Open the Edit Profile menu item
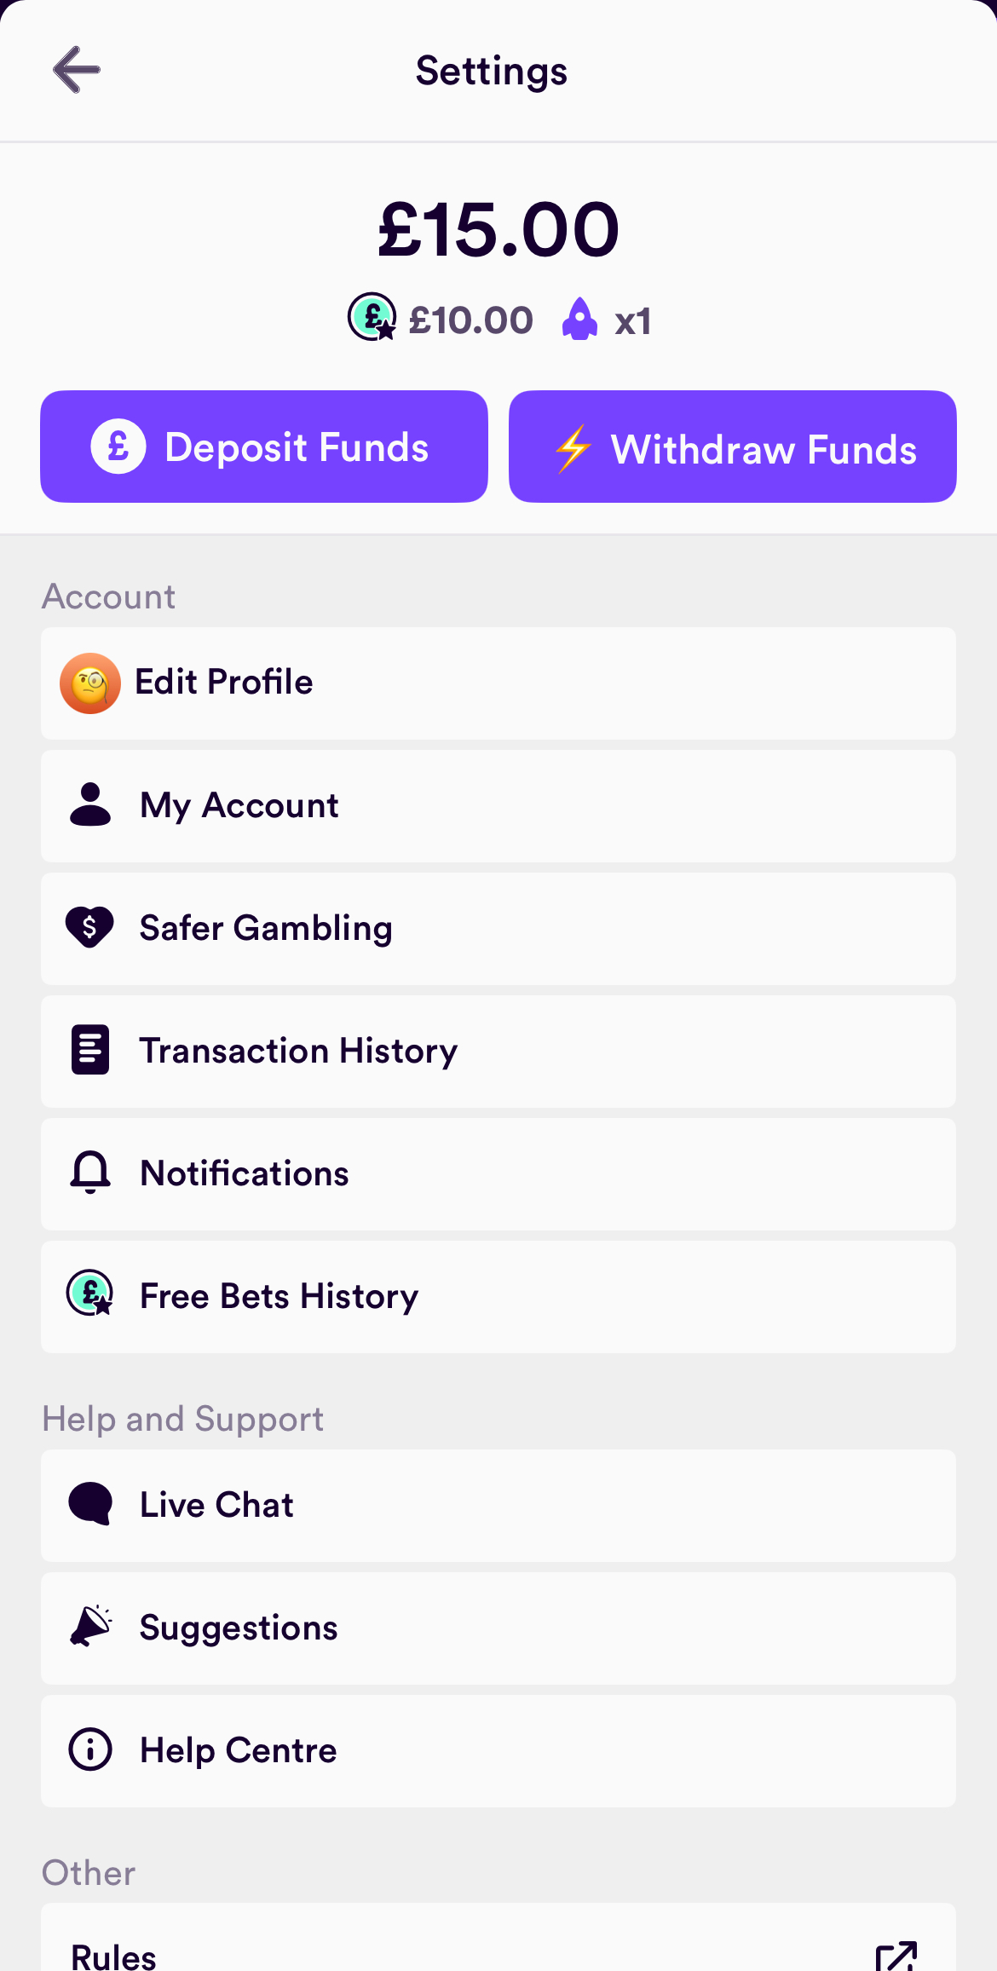 tap(498, 683)
